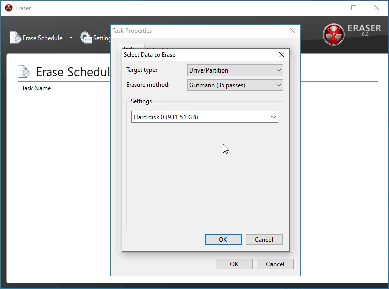Click the Erase Schedule heading icon
The width and height of the screenshot is (389, 289).
point(24,71)
